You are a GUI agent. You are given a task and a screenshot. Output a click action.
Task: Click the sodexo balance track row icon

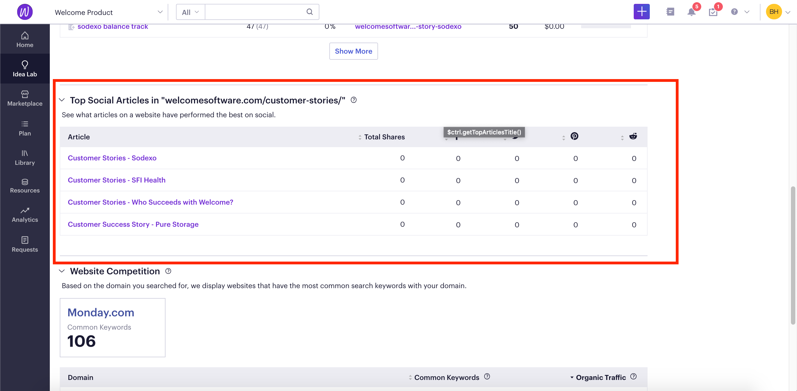tap(71, 27)
